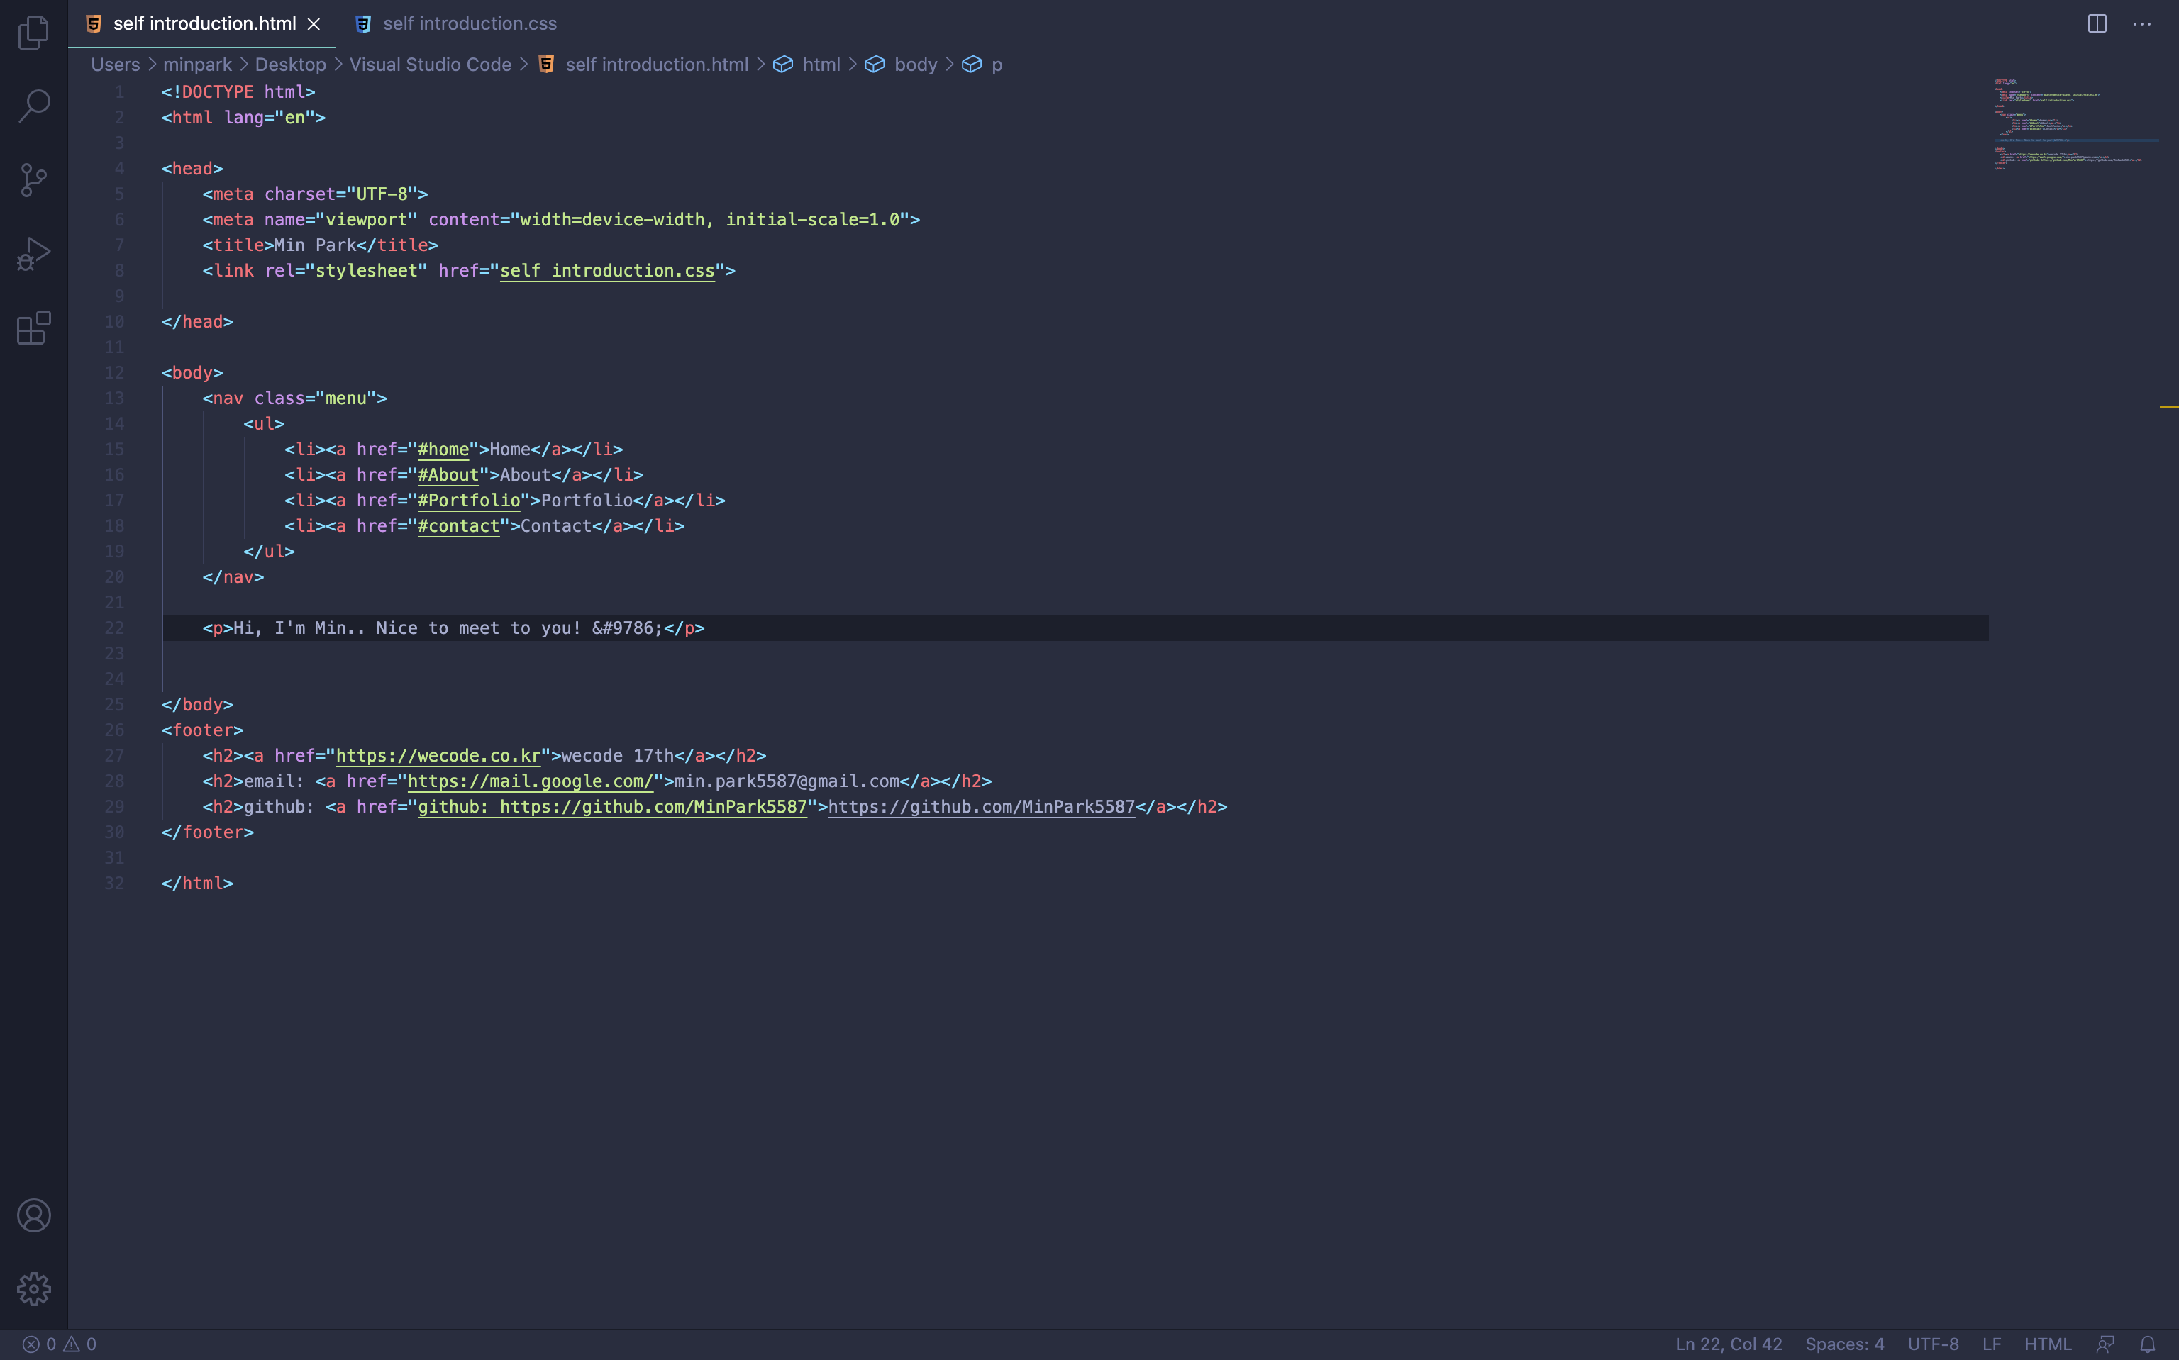Open the Run and Debug view
The width and height of the screenshot is (2179, 1360).
coord(33,255)
